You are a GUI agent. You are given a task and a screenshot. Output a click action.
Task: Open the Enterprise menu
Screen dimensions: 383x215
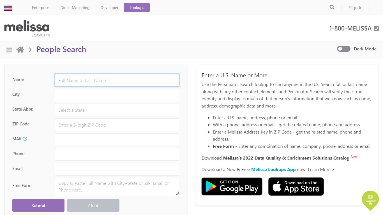tap(41, 8)
